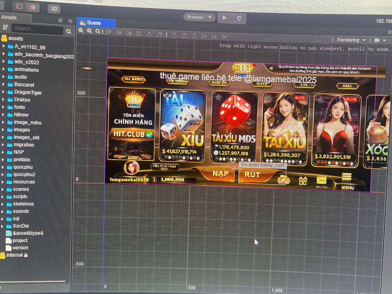Distribute nodes by vertical centers

tap(184, 35)
